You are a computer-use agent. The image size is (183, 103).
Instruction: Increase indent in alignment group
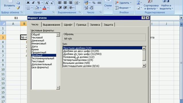(x=65, y=8)
